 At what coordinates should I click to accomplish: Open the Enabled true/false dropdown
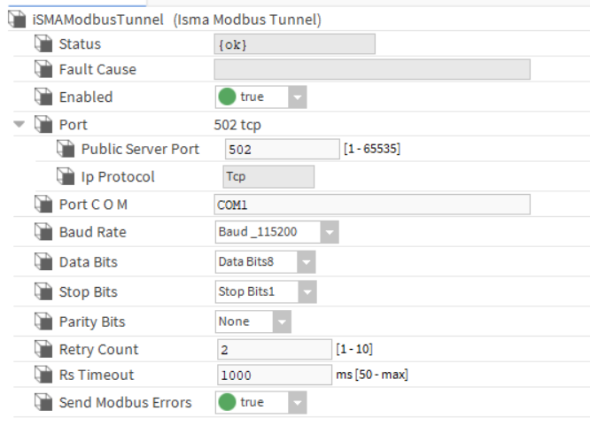point(297,97)
